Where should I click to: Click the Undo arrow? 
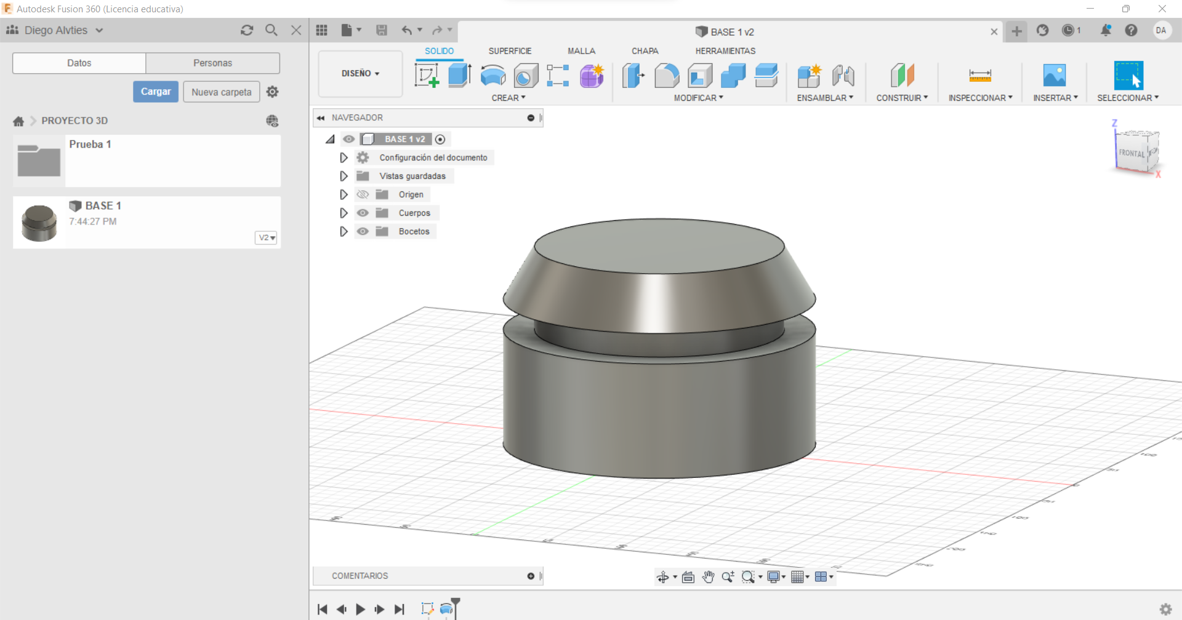coord(407,30)
